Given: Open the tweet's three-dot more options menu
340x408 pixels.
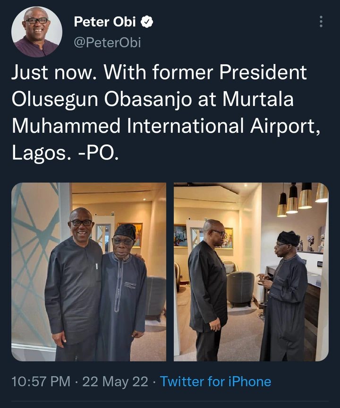Looking at the screenshot, I should click(x=321, y=21).
